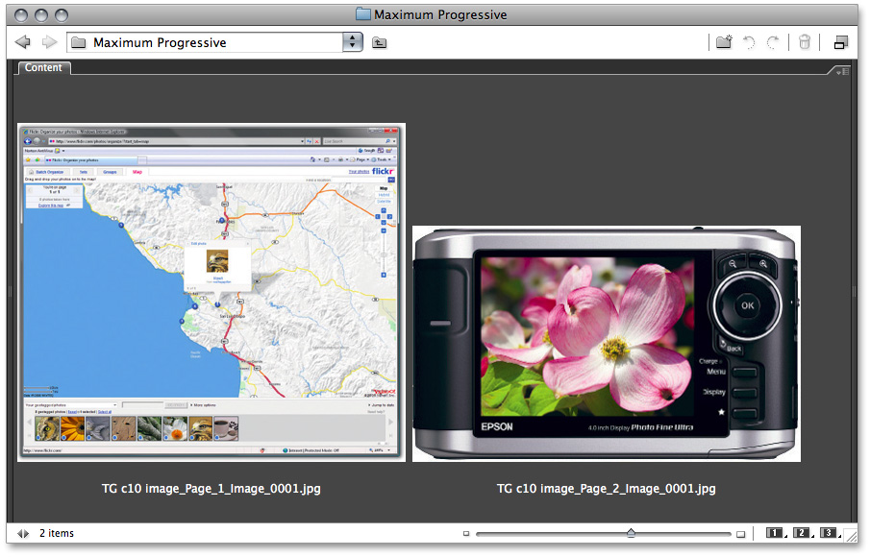Click the larger thumbnail size icon
The width and height of the screenshot is (870, 557).
[741, 534]
